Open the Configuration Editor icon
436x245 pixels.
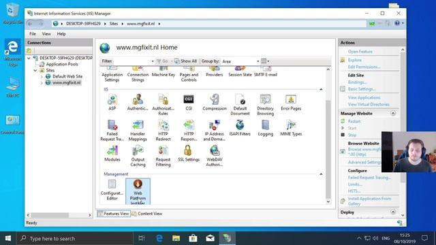point(112,190)
